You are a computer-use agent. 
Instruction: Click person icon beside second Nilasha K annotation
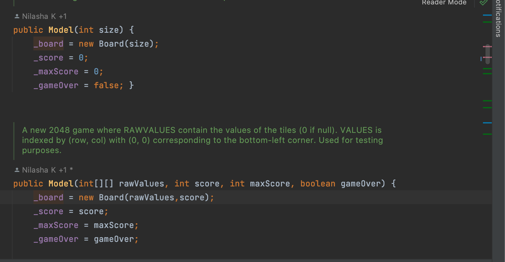click(x=17, y=170)
